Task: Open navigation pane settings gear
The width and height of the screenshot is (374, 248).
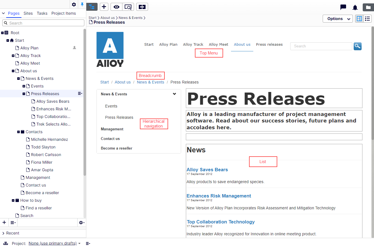Action: pos(74,5)
